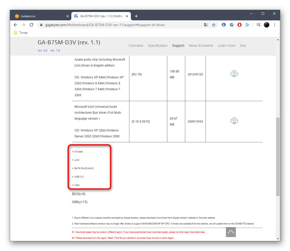Click the GA-B75M-D3V (rev. 1.1) heading
The width and height of the screenshot is (290, 251).
tap(69, 42)
